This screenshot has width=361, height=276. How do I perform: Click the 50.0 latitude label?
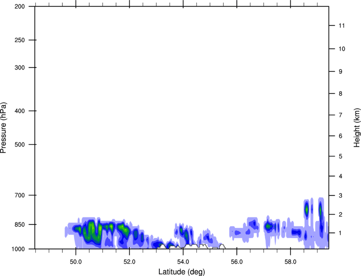click(x=76, y=262)
